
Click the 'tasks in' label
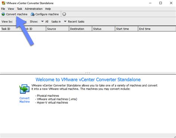point(56,21)
